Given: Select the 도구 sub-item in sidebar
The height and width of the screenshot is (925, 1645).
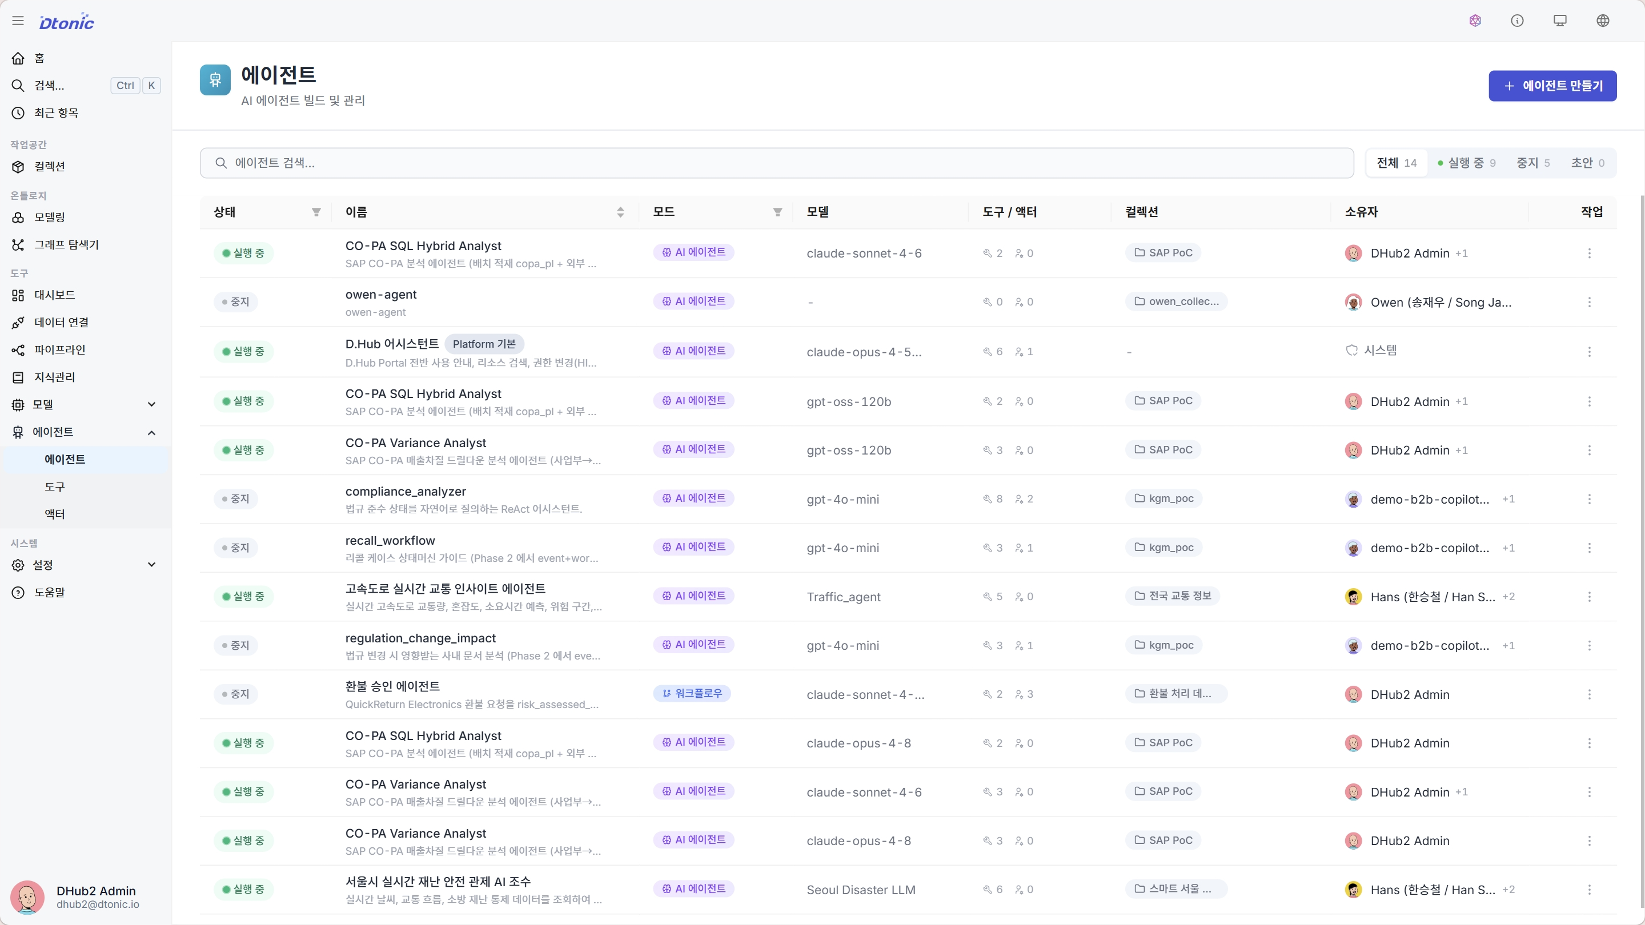Looking at the screenshot, I should point(86,487).
